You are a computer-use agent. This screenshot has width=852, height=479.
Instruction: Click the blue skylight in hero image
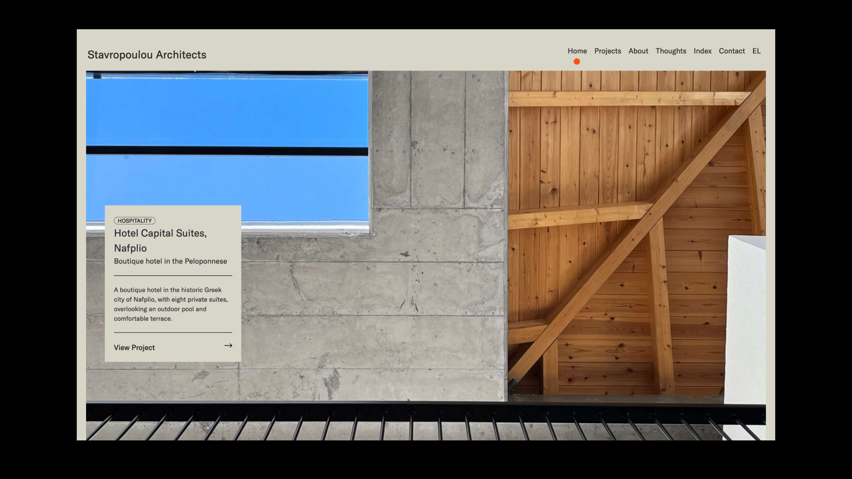(x=226, y=111)
